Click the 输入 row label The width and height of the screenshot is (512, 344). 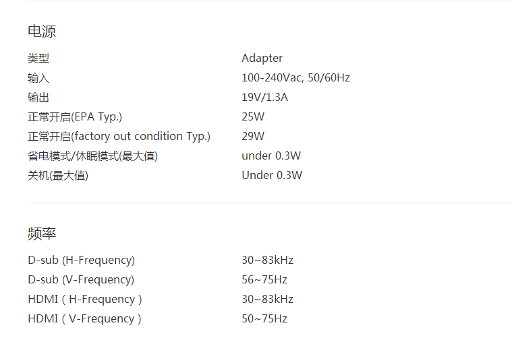(x=38, y=77)
